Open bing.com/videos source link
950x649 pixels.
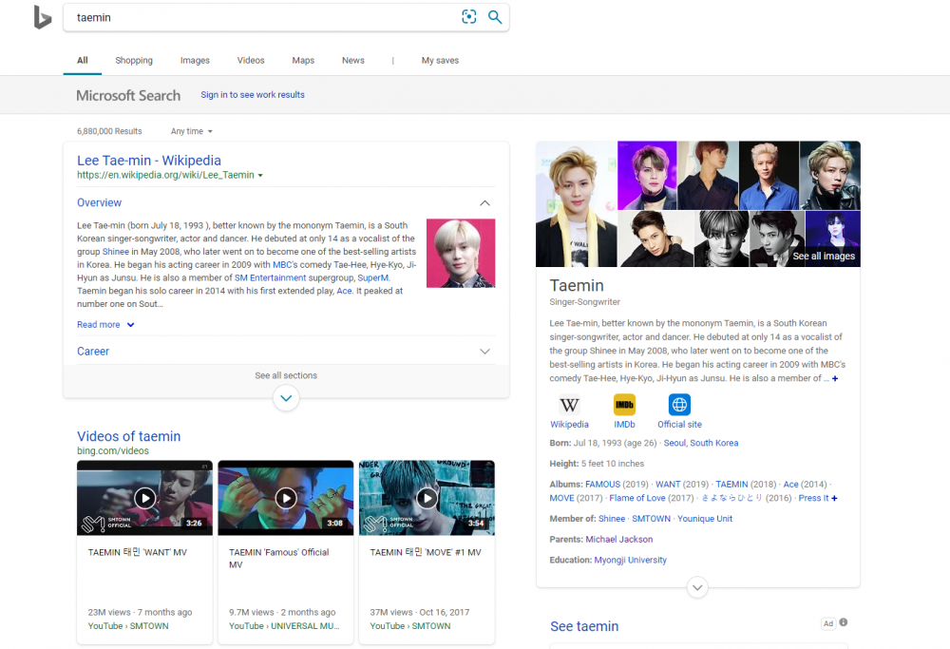113,450
